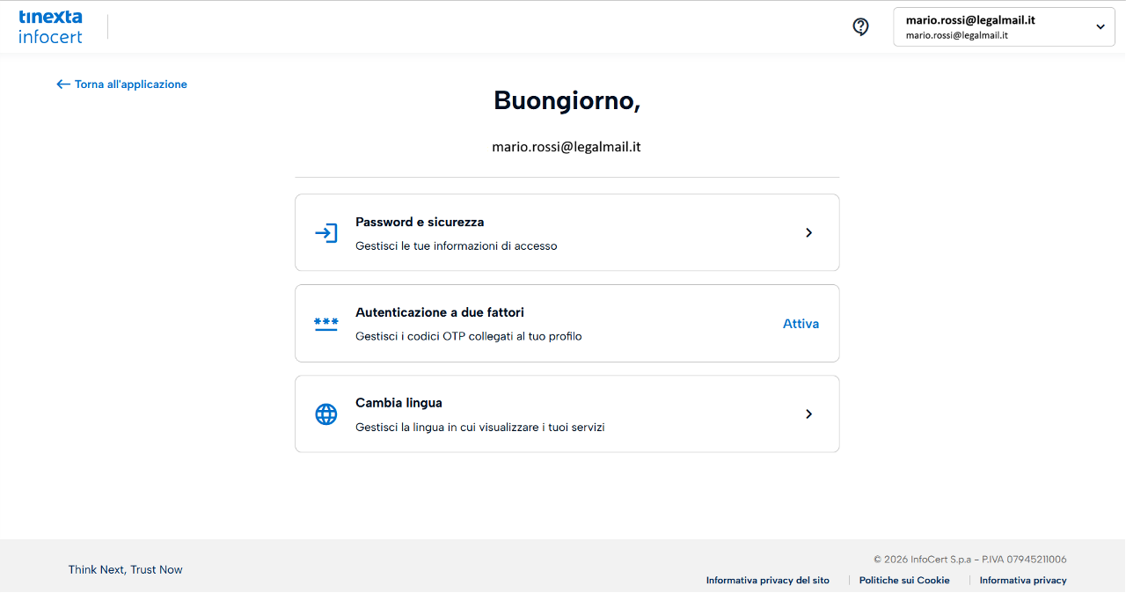This screenshot has height=593, width=1126.
Task: Click the back arrow beside Torna all'applicazione
Action: click(x=62, y=84)
